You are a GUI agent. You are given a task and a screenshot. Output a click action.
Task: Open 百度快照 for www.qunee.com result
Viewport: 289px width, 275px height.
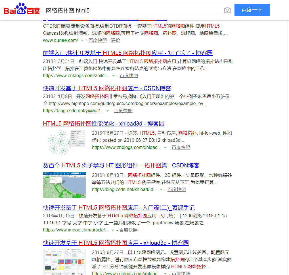pos(97,40)
